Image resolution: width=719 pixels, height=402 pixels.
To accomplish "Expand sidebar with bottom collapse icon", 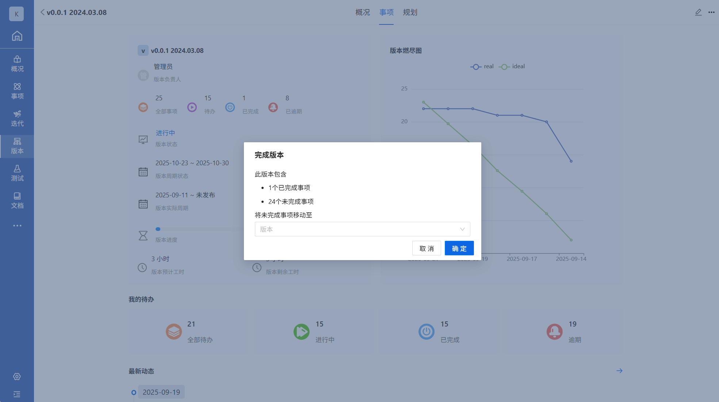I will pyautogui.click(x=17, y=394).
